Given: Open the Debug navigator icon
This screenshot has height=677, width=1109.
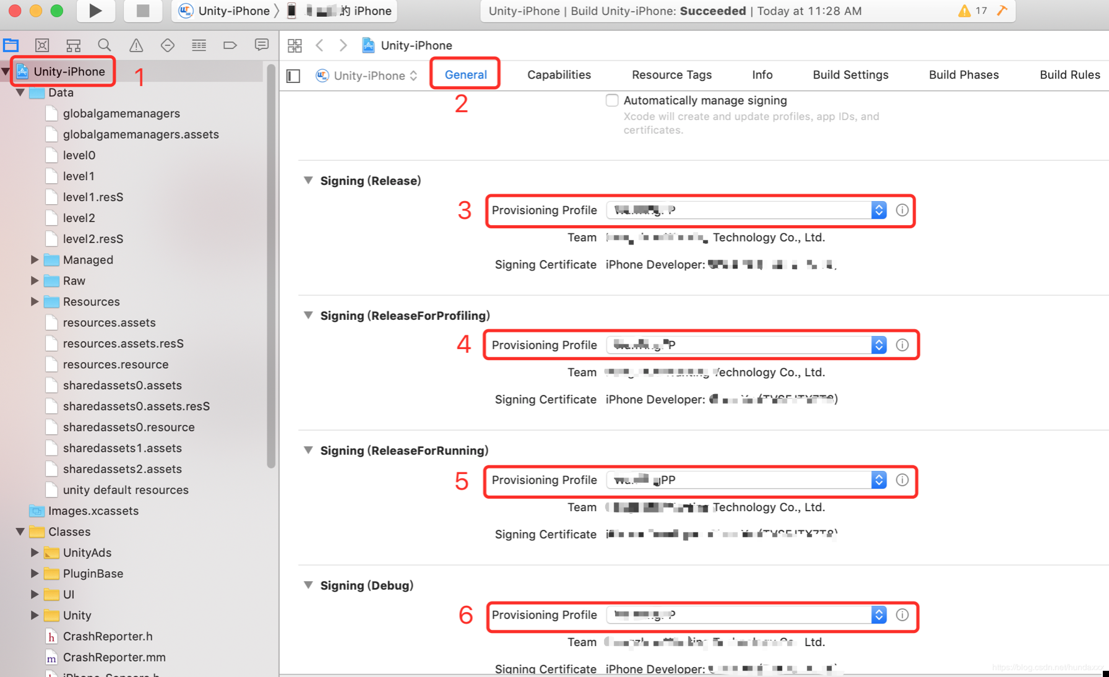Looking at the screenshot, I should 199,45.
